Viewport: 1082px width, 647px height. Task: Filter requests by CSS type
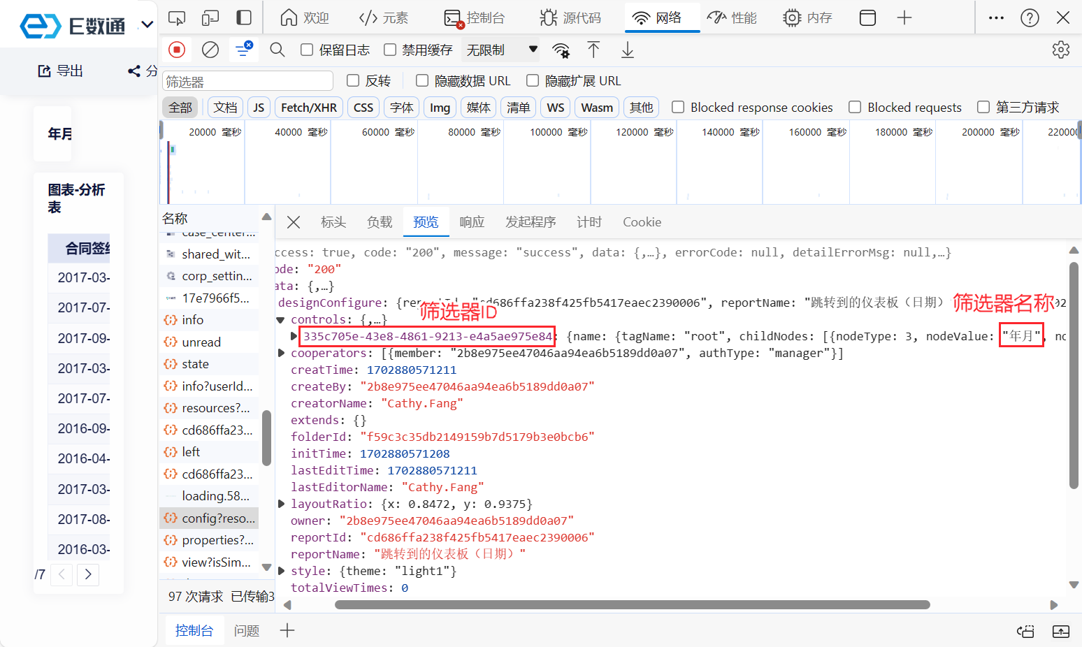point(363,107)
